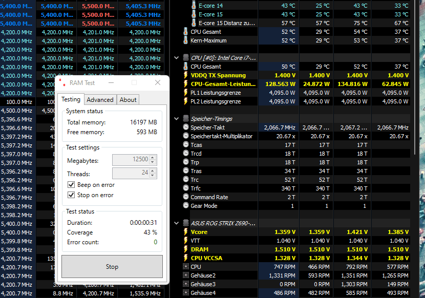The image size is (425, 298).
Task: Click the clock icon beside Trcd
Action: tap(186, 153)
